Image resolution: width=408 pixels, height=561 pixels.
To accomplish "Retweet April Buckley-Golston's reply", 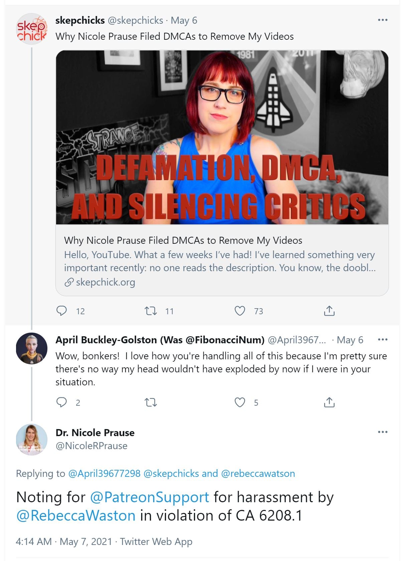I will [151, 402].
